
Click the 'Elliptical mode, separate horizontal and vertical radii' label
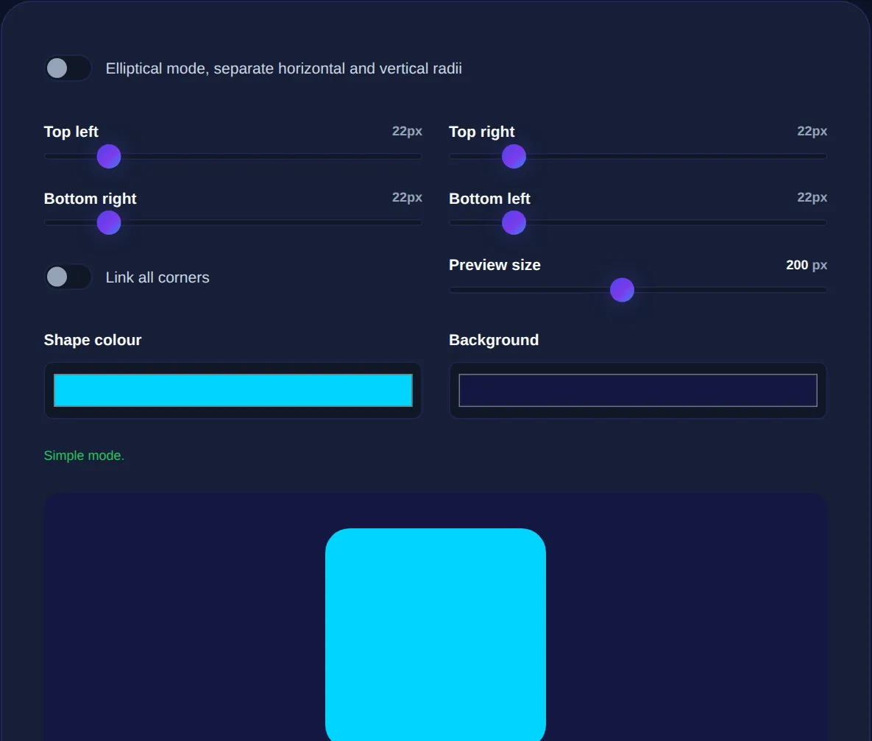click(283, 68)
